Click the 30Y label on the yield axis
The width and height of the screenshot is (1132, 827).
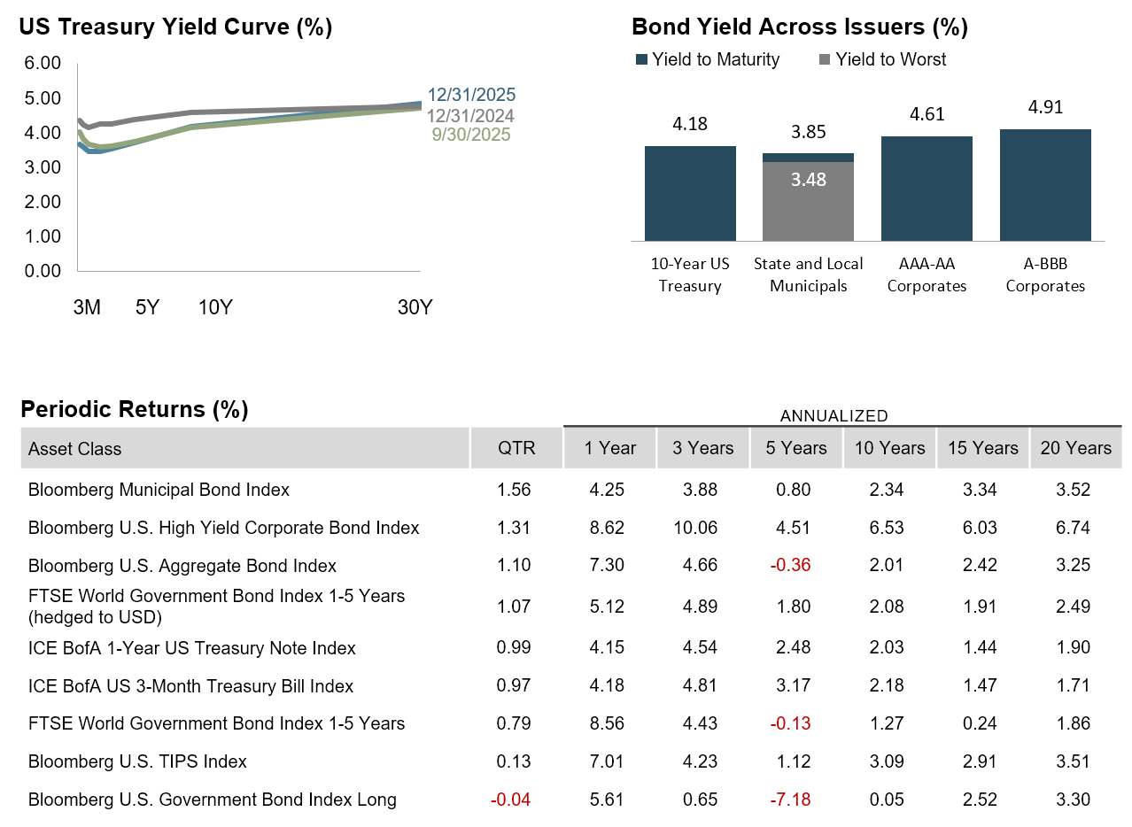tap(414, 308)
